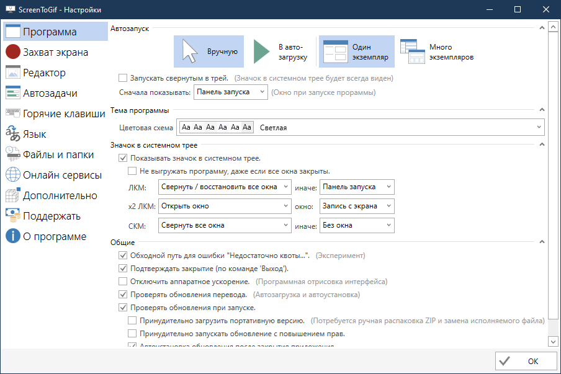Go to the Язык settings
561x374 pixels.
point(55,134)
